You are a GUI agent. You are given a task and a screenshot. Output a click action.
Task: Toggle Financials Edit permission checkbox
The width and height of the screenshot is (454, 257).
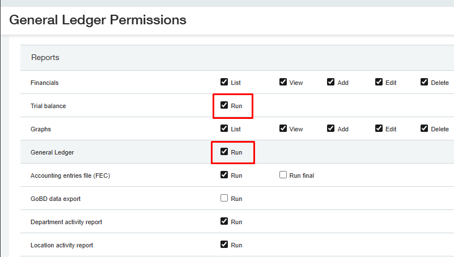pyautogui.click(x=379, y=82)
